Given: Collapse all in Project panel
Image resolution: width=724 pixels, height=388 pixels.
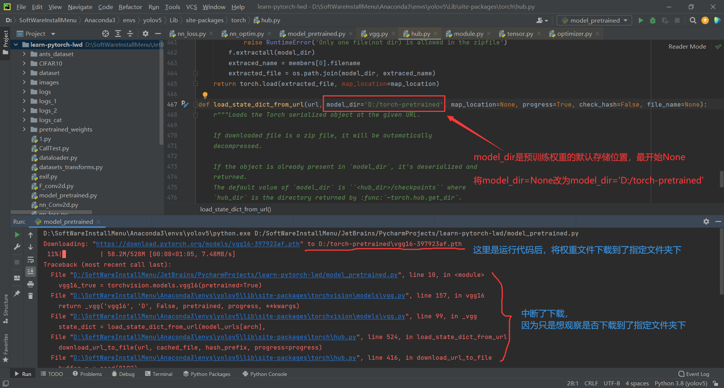Looking at the screenshot, I should (x=130, y=34).
